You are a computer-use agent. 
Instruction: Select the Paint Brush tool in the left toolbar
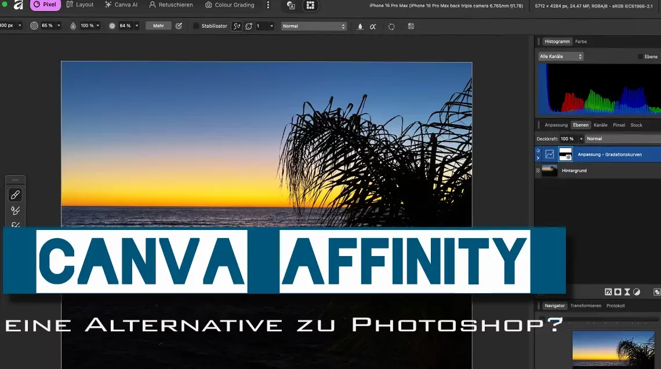15,195
